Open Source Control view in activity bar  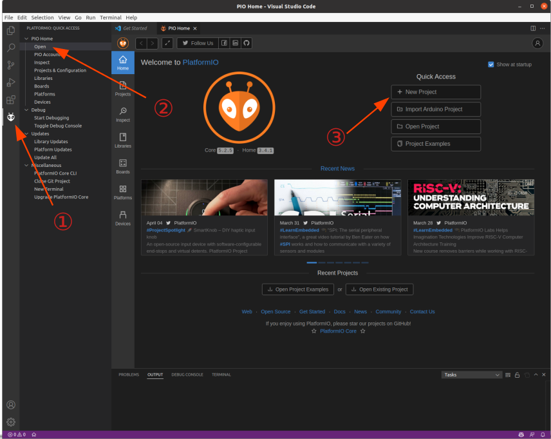pyautogui.click(x=11, y=65)
